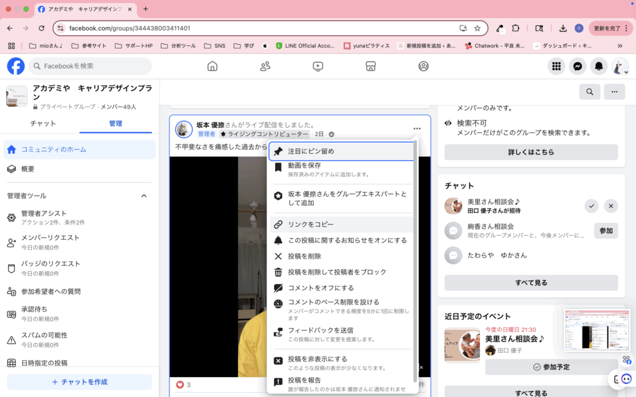
Task: Open バッジのリクエスト in admin tools
Action: pyautogui.click(x=79, y=268)
